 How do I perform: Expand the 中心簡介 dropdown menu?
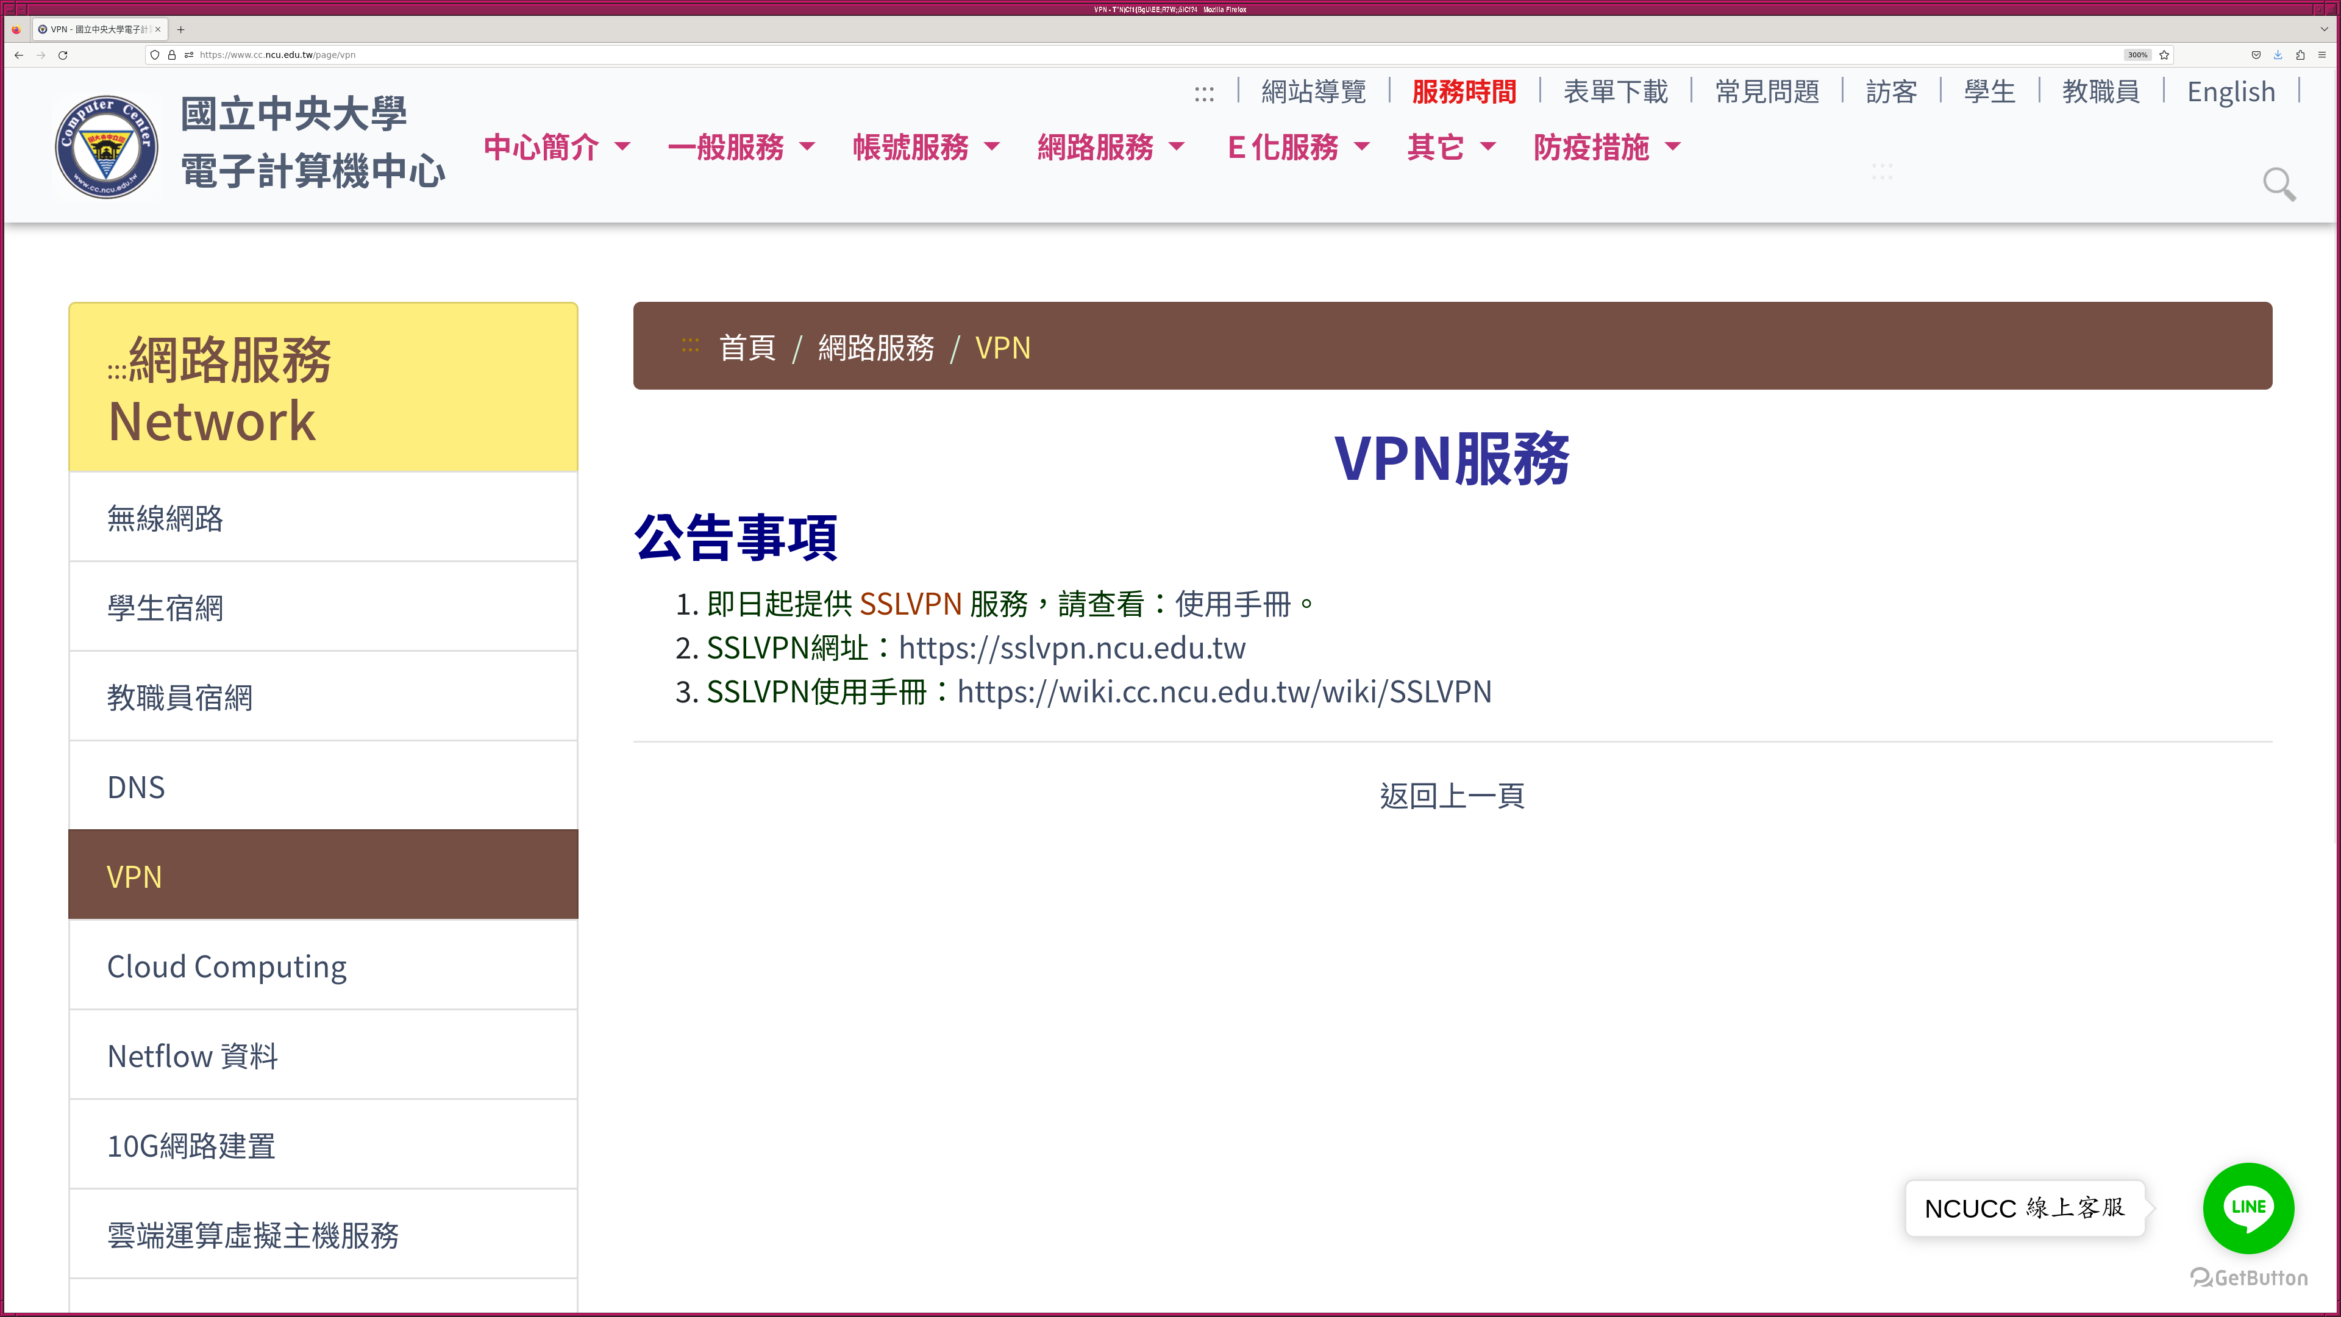pyautogui.click(x=556, y=146)
